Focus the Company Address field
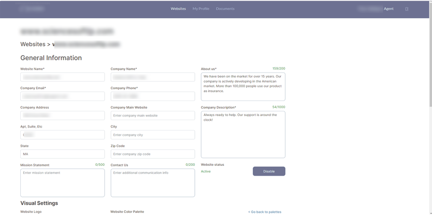 pyautogui.click(x=62, y=116)
